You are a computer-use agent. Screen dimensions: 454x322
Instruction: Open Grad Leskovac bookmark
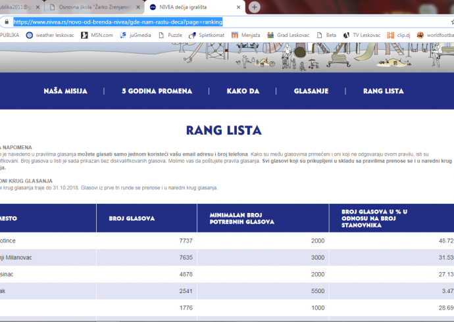tap(288, 35)
